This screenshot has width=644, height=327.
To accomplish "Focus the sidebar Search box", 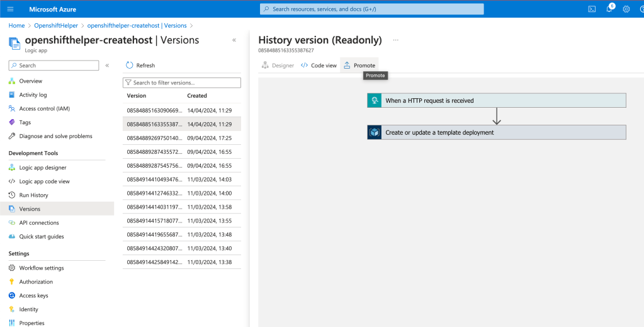I will click(x=54, y=66).
